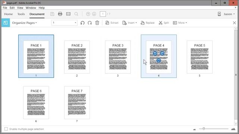Select the Page 5 thumbnail
239x134 pixels.
199,57
